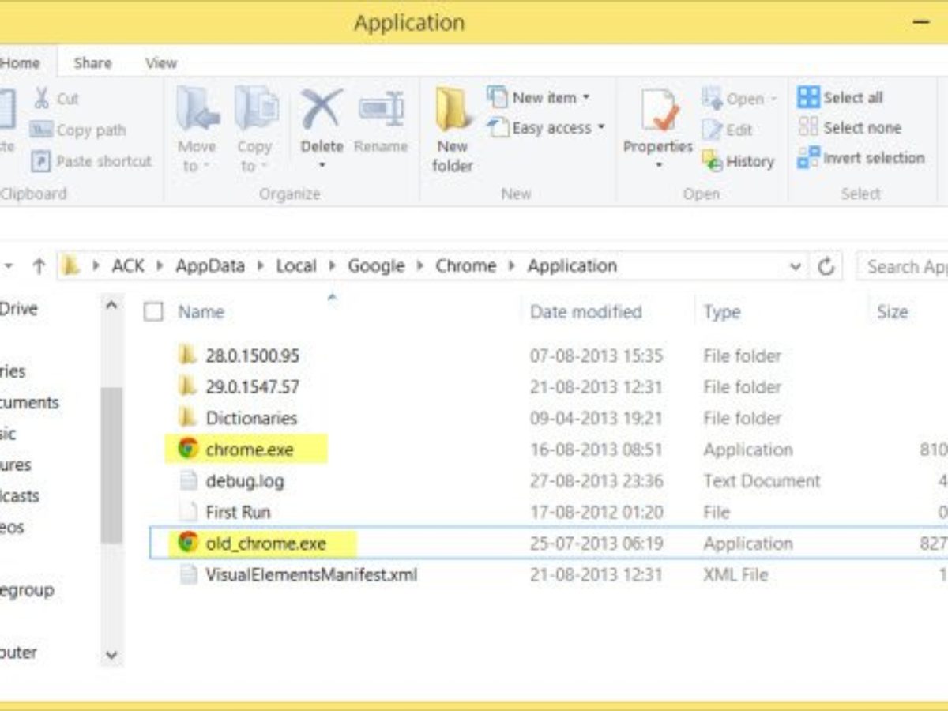Go to AppData in breadcrumb path

[x=210, y=266]
